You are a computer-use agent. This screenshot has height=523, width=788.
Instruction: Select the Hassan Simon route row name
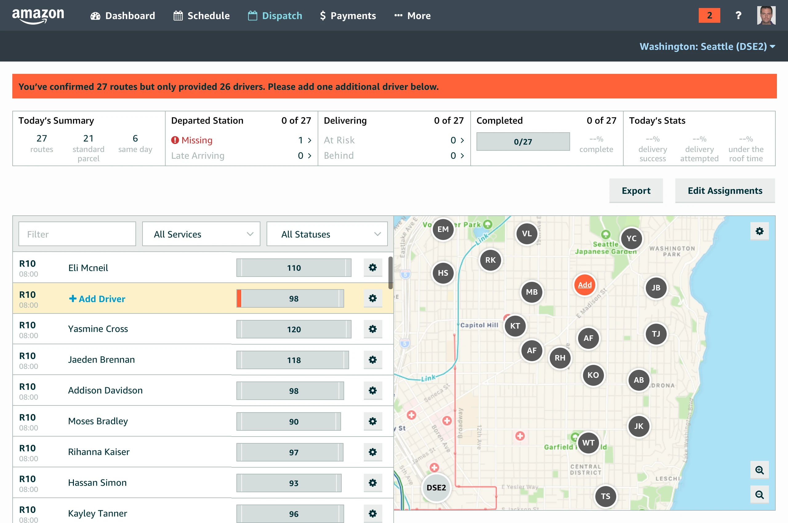98,483
